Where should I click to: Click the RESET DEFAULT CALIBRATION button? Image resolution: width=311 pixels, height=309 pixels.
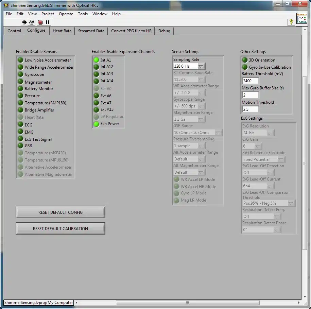coord(61,228)
